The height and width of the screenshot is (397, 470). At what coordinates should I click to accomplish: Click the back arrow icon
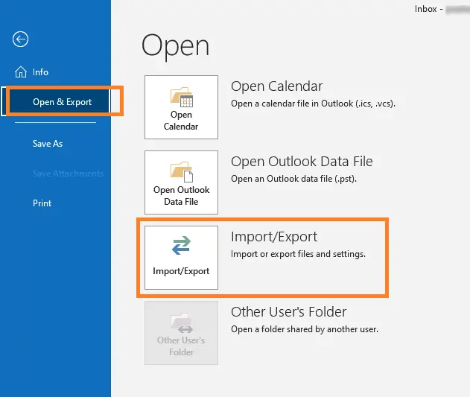click(x=20, y=39)
